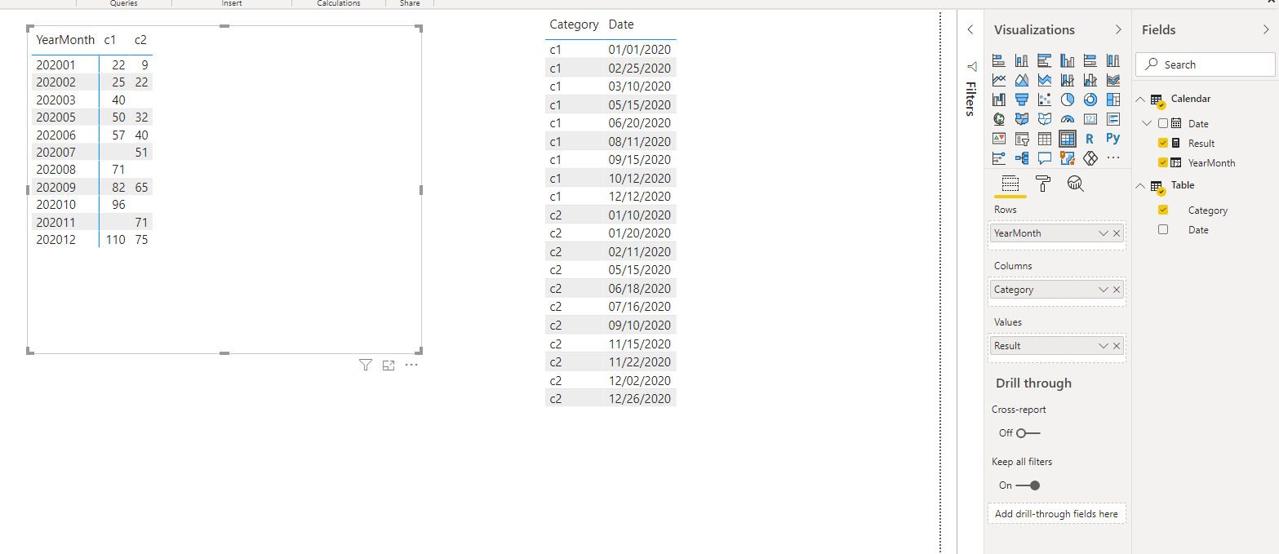This screenshot has height=554, width=1279.
Task: Select the waterfall chart visual
Action: 999,100
